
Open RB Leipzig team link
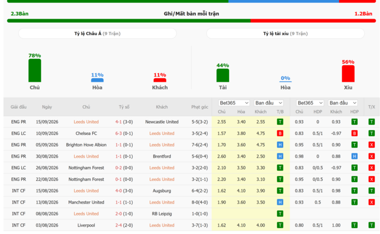(x=161, y=214)
